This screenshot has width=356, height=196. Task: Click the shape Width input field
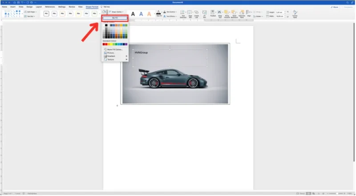[280, 16]
